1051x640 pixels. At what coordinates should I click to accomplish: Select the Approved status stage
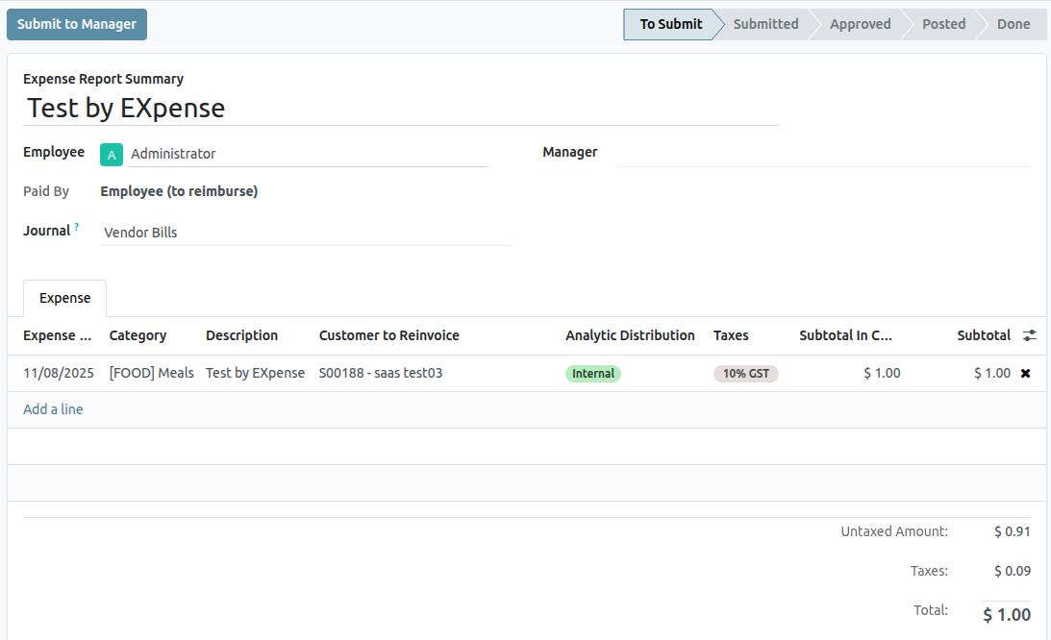(x=860, y=24)
